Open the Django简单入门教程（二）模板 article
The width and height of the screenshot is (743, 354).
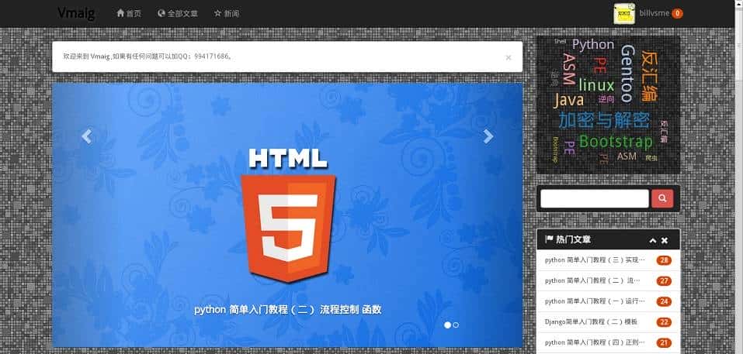[x=592, y=321]
